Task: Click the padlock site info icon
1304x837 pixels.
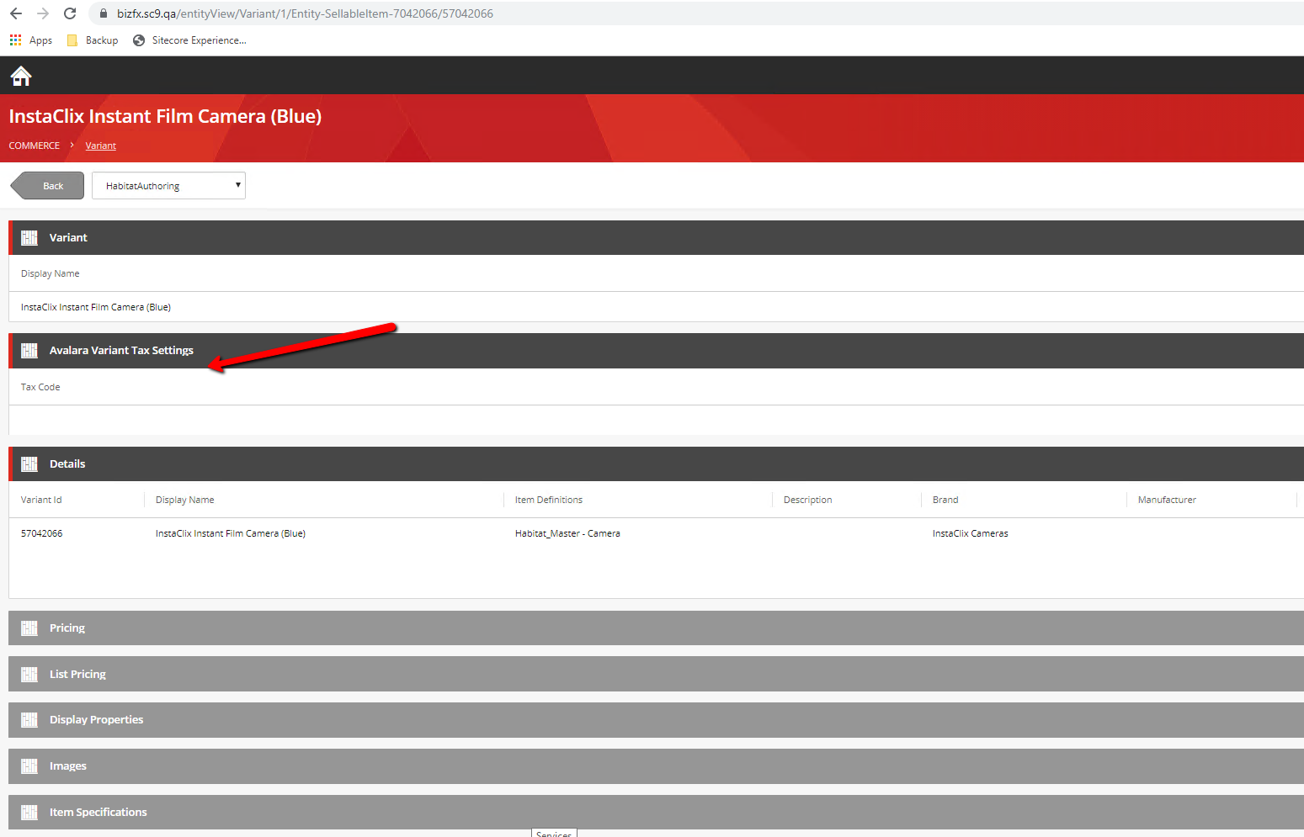Action: coord(104,13)
